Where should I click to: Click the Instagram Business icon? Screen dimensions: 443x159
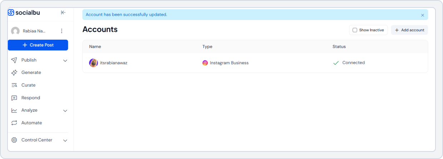pyautogui.click(x=205, y=63)
